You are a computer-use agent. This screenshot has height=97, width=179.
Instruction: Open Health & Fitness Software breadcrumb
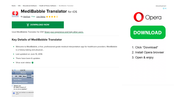(x=48, y=6)
